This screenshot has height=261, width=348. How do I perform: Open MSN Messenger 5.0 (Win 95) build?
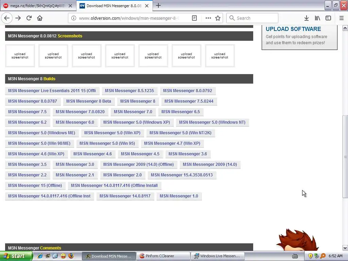point(107,143)
